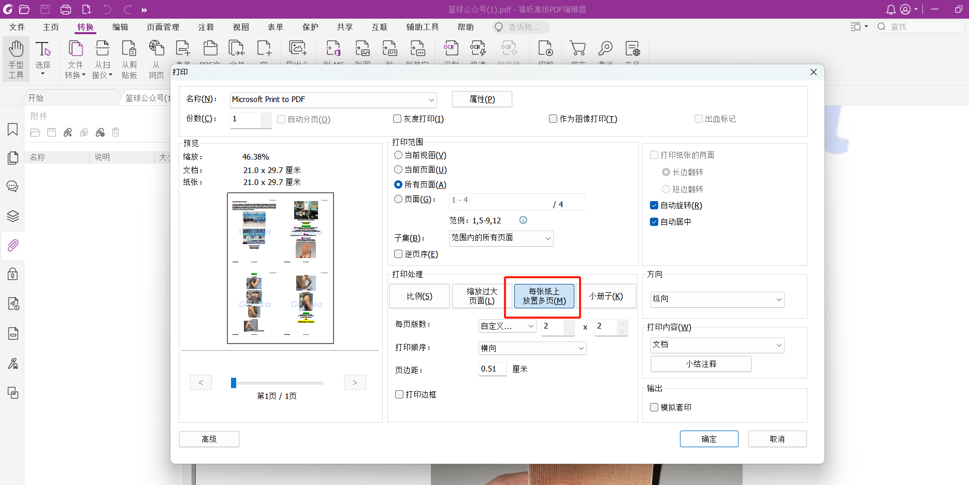Click the next preview page arrow

355,382
